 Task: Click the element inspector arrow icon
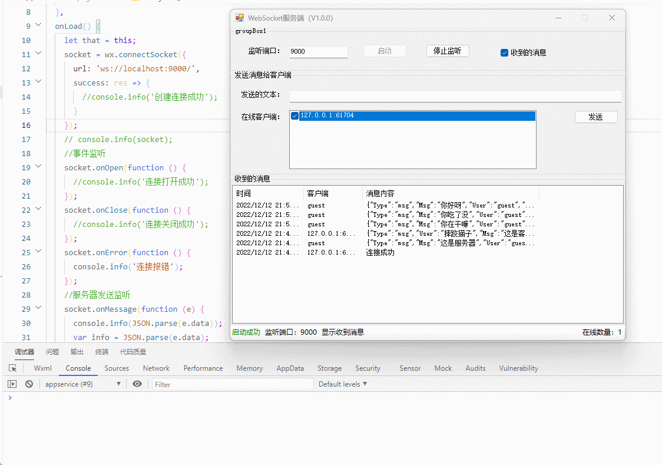[x=12, y=368]
